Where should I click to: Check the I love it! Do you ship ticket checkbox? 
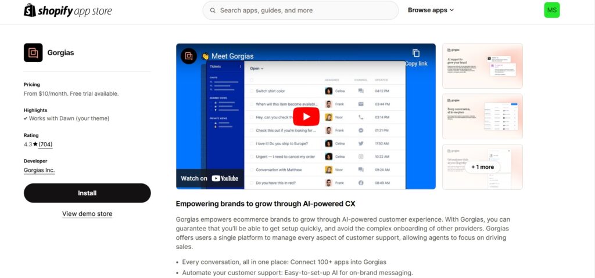[x=252, y=143]
